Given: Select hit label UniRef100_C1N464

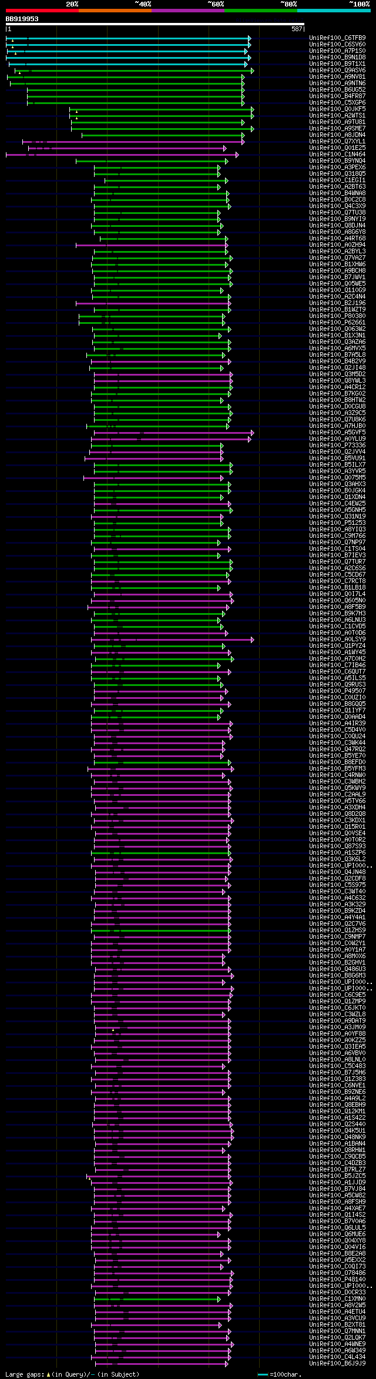Looking at the screenshot, I should [337, 155].
